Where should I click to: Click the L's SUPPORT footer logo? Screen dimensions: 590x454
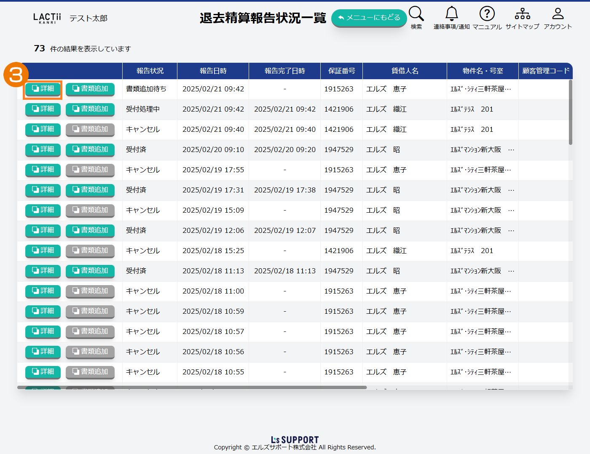pyautogui.click(x=295, y=440)
